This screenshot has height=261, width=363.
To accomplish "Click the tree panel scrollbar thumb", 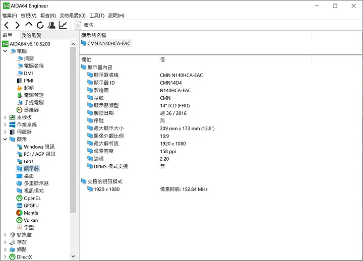I will pos(73,129).
